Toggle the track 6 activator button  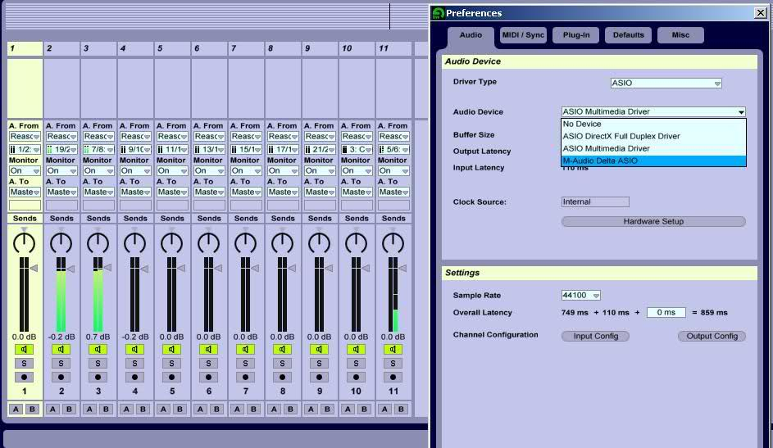tap(209, 350)
